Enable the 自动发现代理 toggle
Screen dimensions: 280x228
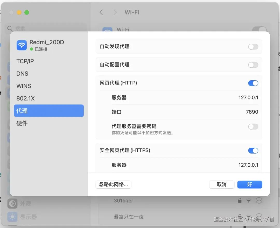(x=253, y=47)
